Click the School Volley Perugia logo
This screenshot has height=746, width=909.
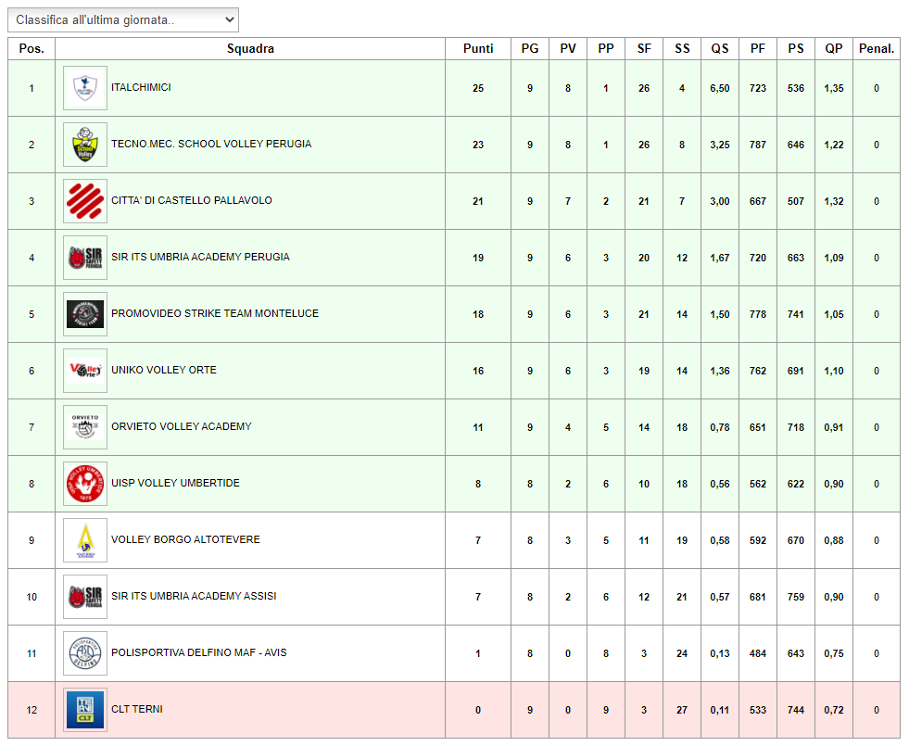(x=85, y=145)
